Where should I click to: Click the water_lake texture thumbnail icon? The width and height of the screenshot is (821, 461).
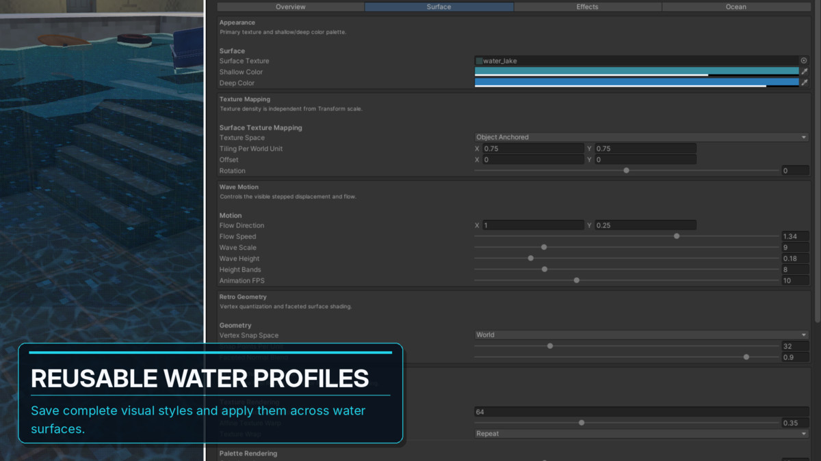(479, 61)
